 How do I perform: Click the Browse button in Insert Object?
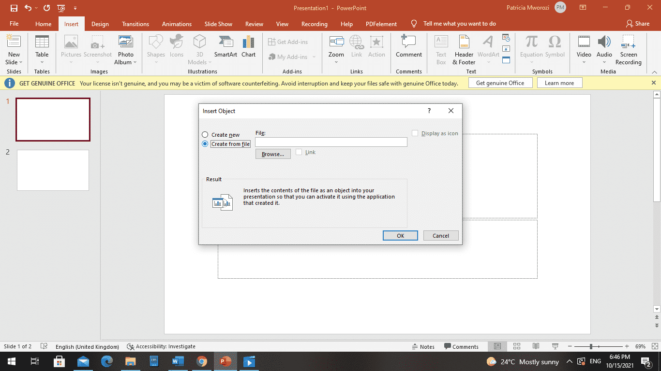click(272, 154)
